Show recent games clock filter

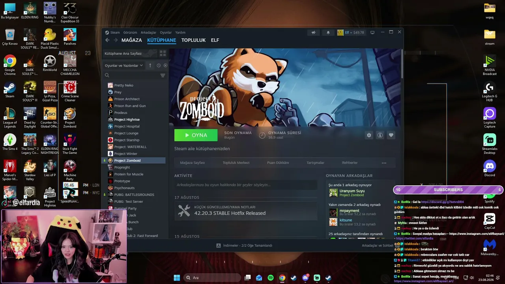coord(159,65)
